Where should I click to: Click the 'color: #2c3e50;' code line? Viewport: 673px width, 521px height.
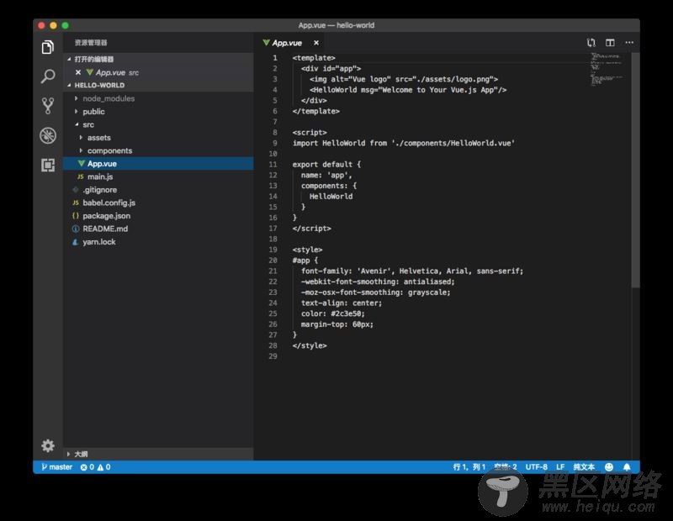[x=332, y=313]
